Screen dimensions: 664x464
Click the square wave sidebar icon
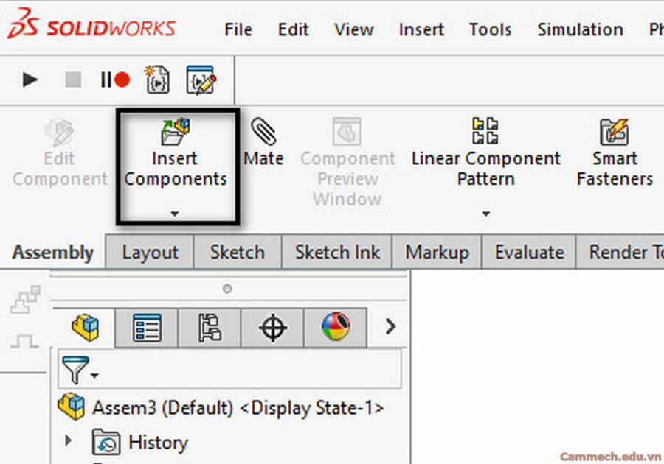24,340
